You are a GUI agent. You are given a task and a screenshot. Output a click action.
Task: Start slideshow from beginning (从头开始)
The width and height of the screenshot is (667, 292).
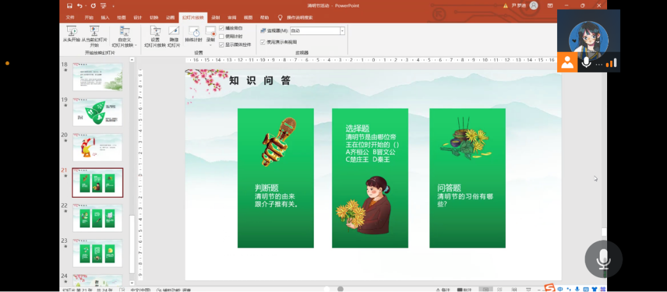(x=71, y=32)
